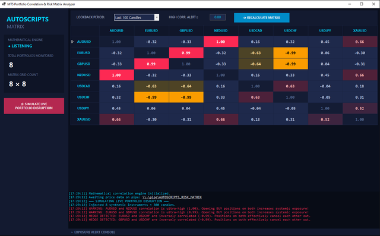Screen dimensions: 380x236
Task: Click the 8 × 8 matrix grid count
Action: 17,84
